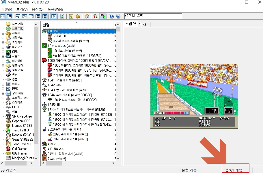Open the 보기(V) menu
This screenshot has width=263, height=173.
(22, 10)
